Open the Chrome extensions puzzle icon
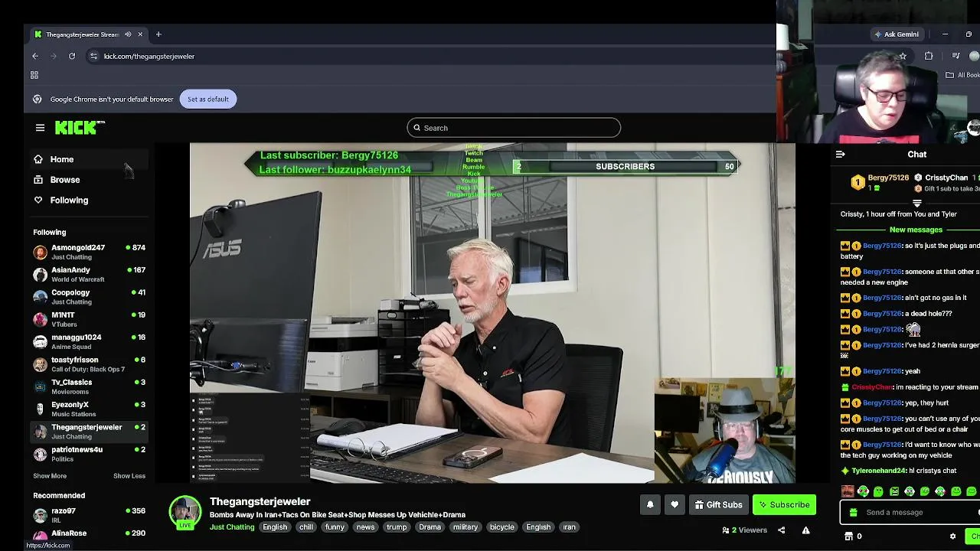 pos(929,56)
